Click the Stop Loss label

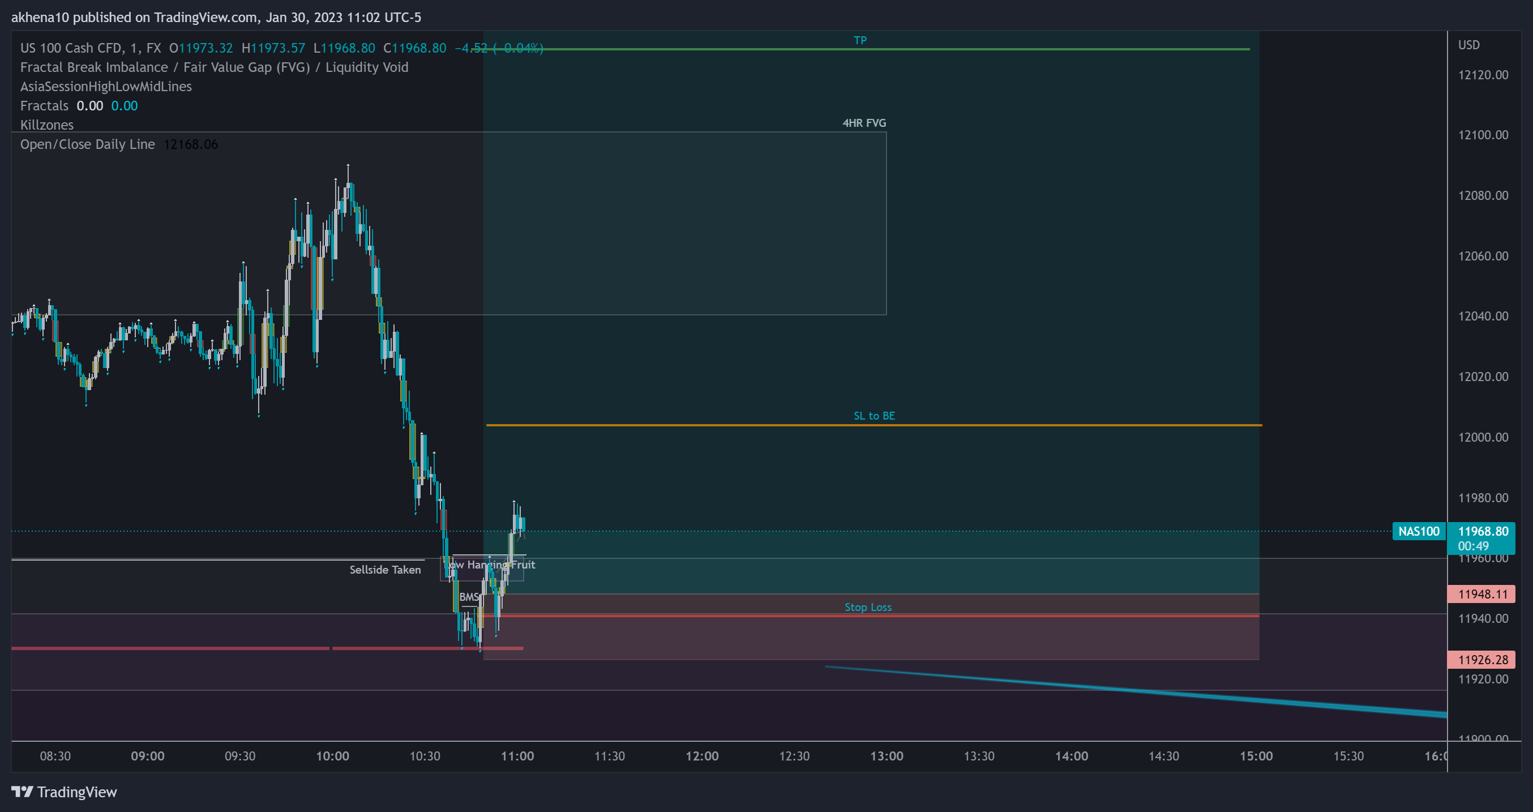868,607
